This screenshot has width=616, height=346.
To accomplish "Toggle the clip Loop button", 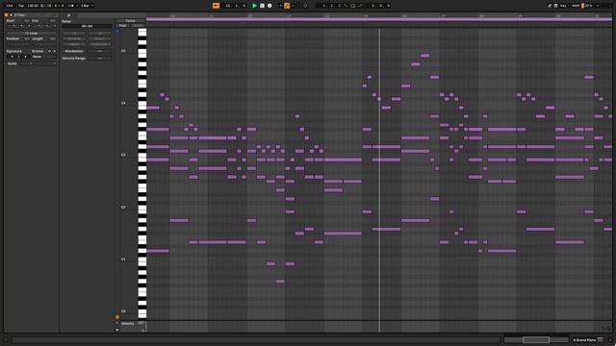I will pos(31,34).
